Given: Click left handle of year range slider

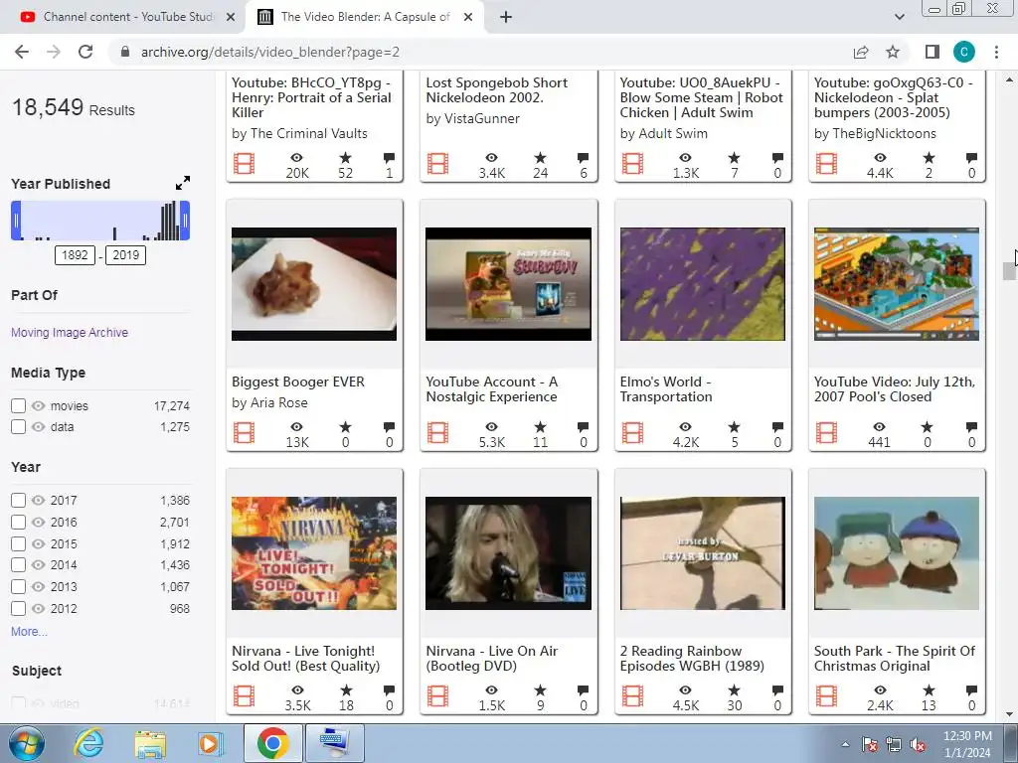Looking at the screenshot, I should tap(16, 221).
